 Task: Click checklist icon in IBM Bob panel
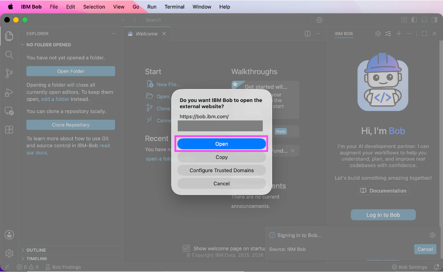click(x=388, y=34)
